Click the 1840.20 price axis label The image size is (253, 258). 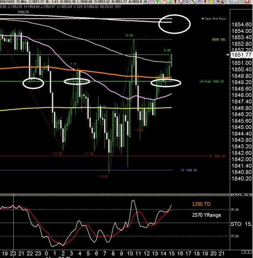[241, 178]
